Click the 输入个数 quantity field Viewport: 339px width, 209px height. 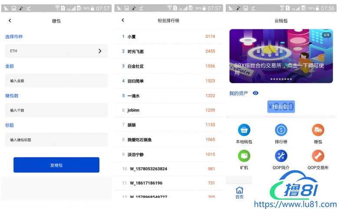click(x=56, y=110)
